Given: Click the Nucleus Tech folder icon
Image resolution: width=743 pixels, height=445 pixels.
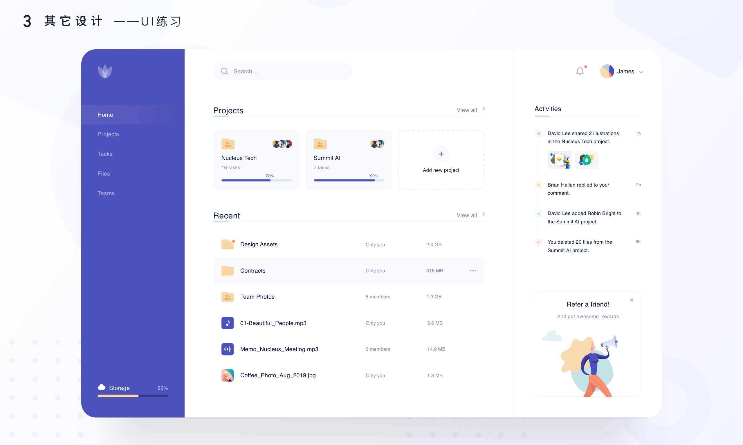Looking at the screenshot, I should point(228,144).
